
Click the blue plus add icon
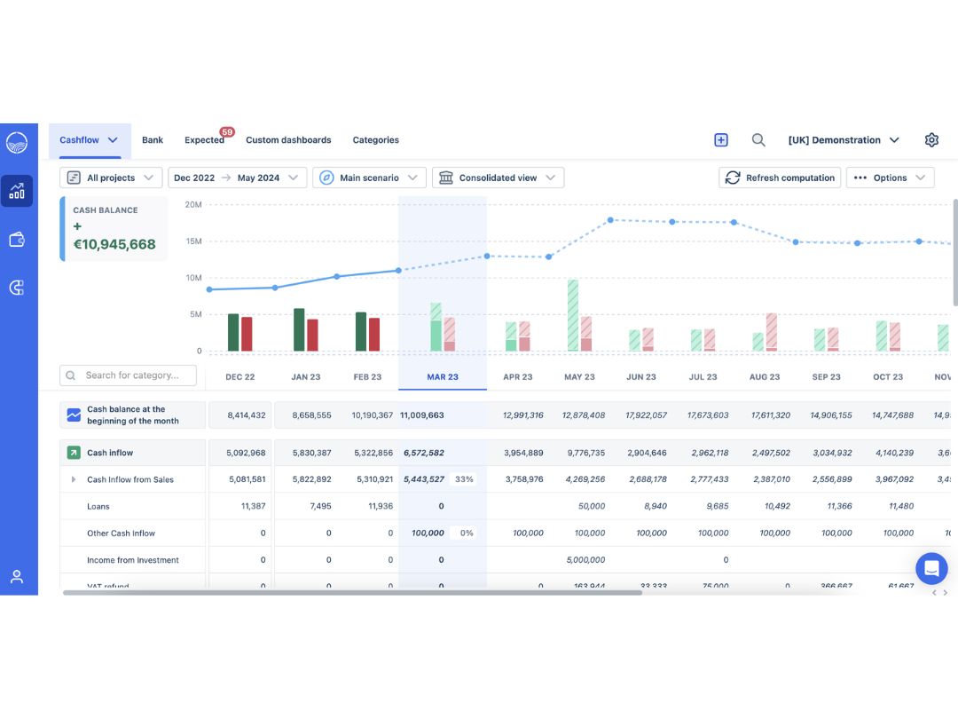pyautogui.click(x=721, y=140)
